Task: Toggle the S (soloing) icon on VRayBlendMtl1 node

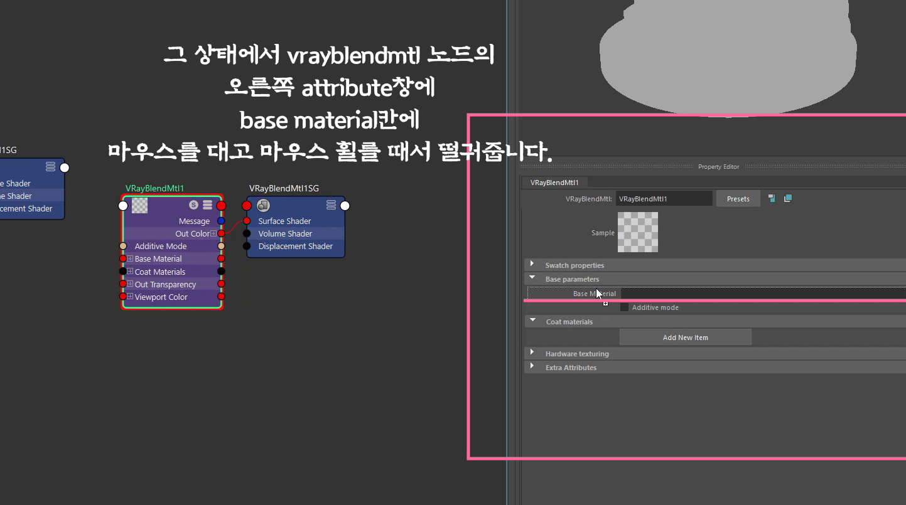Action: click(x=194, y=205)
